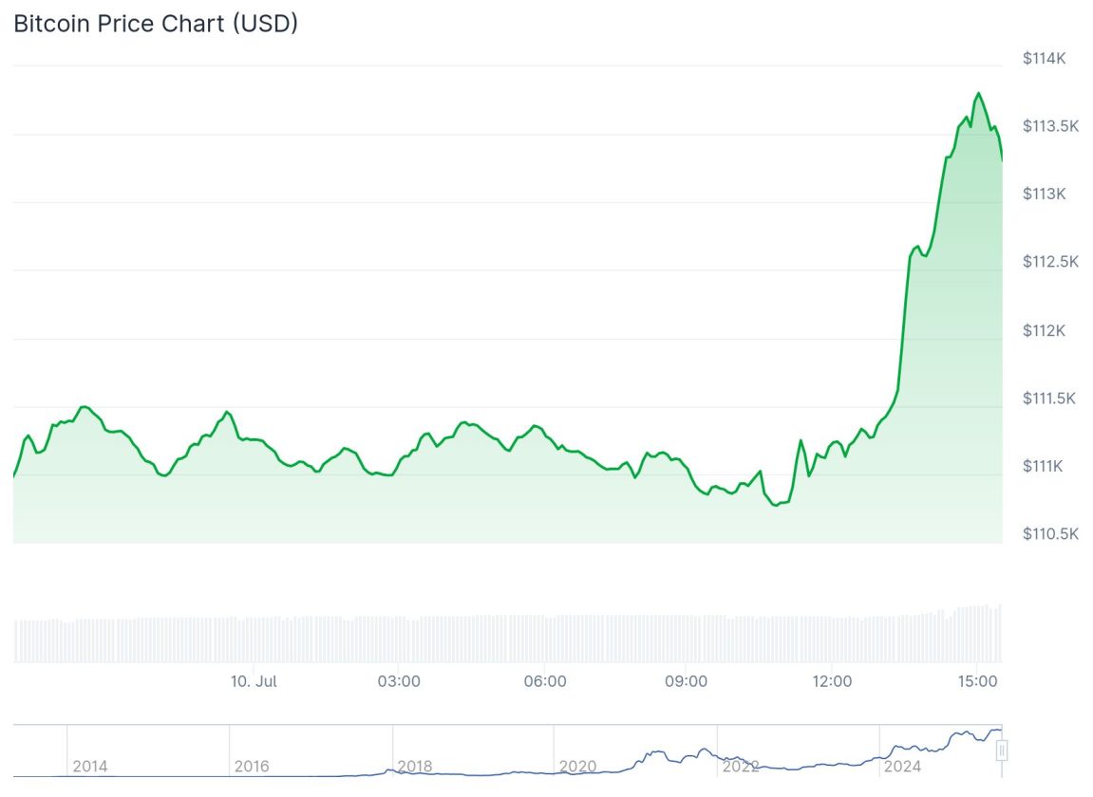1093x797 pixels.
Task: Click the 12:00 time axis label
Action: [832, 681]
